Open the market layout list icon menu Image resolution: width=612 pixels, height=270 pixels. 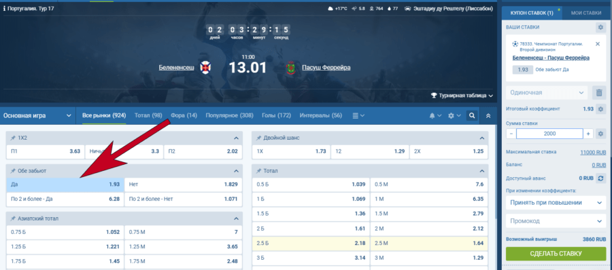click(x=358, y=116)
